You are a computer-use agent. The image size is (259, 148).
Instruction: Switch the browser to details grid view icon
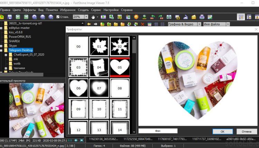156,24
